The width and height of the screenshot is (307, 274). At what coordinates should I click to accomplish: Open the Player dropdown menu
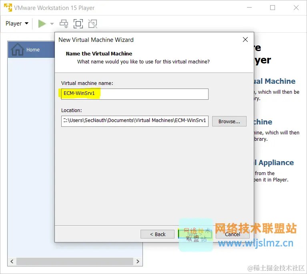17,24
